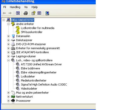Select ATI T200 Unified AVStream Driver
The width and height of the screenshot is (129, 110).
click(41, 64)
